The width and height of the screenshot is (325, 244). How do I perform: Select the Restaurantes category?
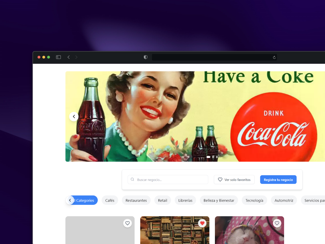coord(136,200)
